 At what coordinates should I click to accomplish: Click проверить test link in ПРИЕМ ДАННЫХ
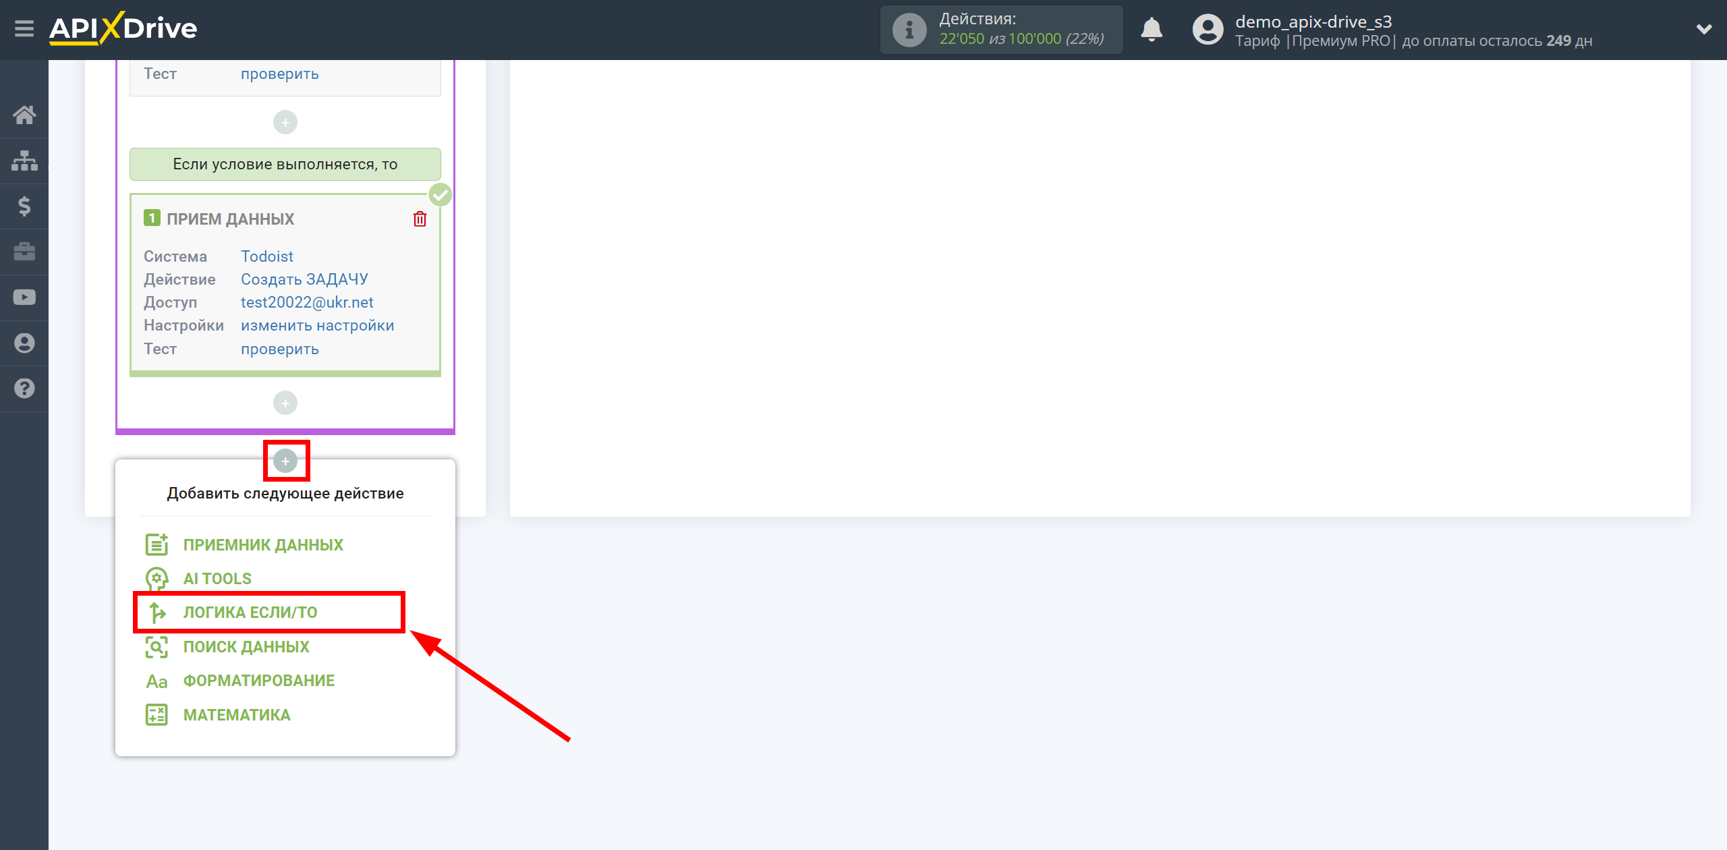[279, 349]
